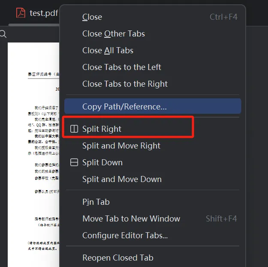
Task: Switch to the test.pdf tab
Action: (43, 13)
